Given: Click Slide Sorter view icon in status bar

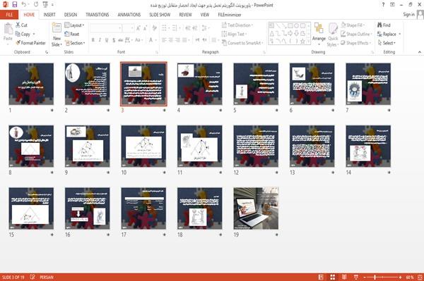Looking at the screenshot, I should click(x=333, y=277).
